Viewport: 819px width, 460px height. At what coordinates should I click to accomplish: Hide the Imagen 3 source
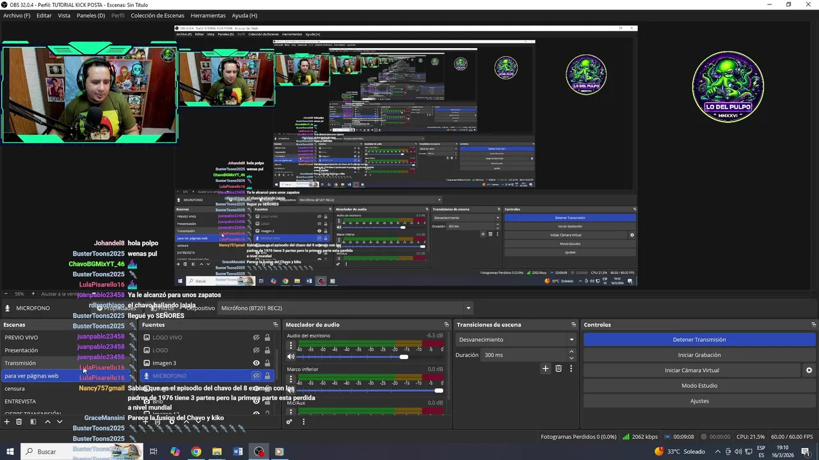[256, 363]
